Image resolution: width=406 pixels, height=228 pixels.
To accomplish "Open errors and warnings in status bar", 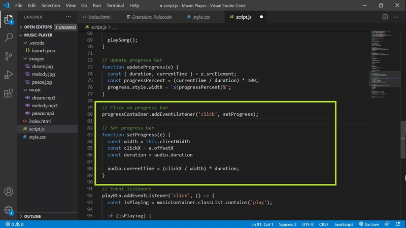I will [x=14, y=224].
